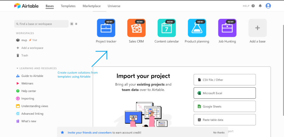Click the CSV file document icon
Viewport: 284px width, 137px height.
[199, 80]
